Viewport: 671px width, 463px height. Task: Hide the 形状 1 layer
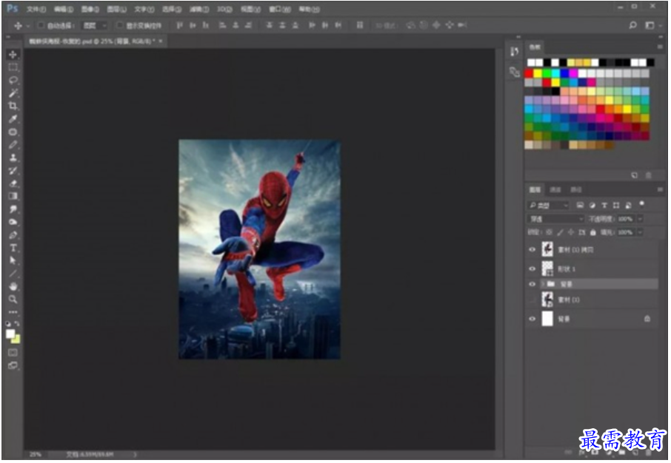[x=533, y=269]
